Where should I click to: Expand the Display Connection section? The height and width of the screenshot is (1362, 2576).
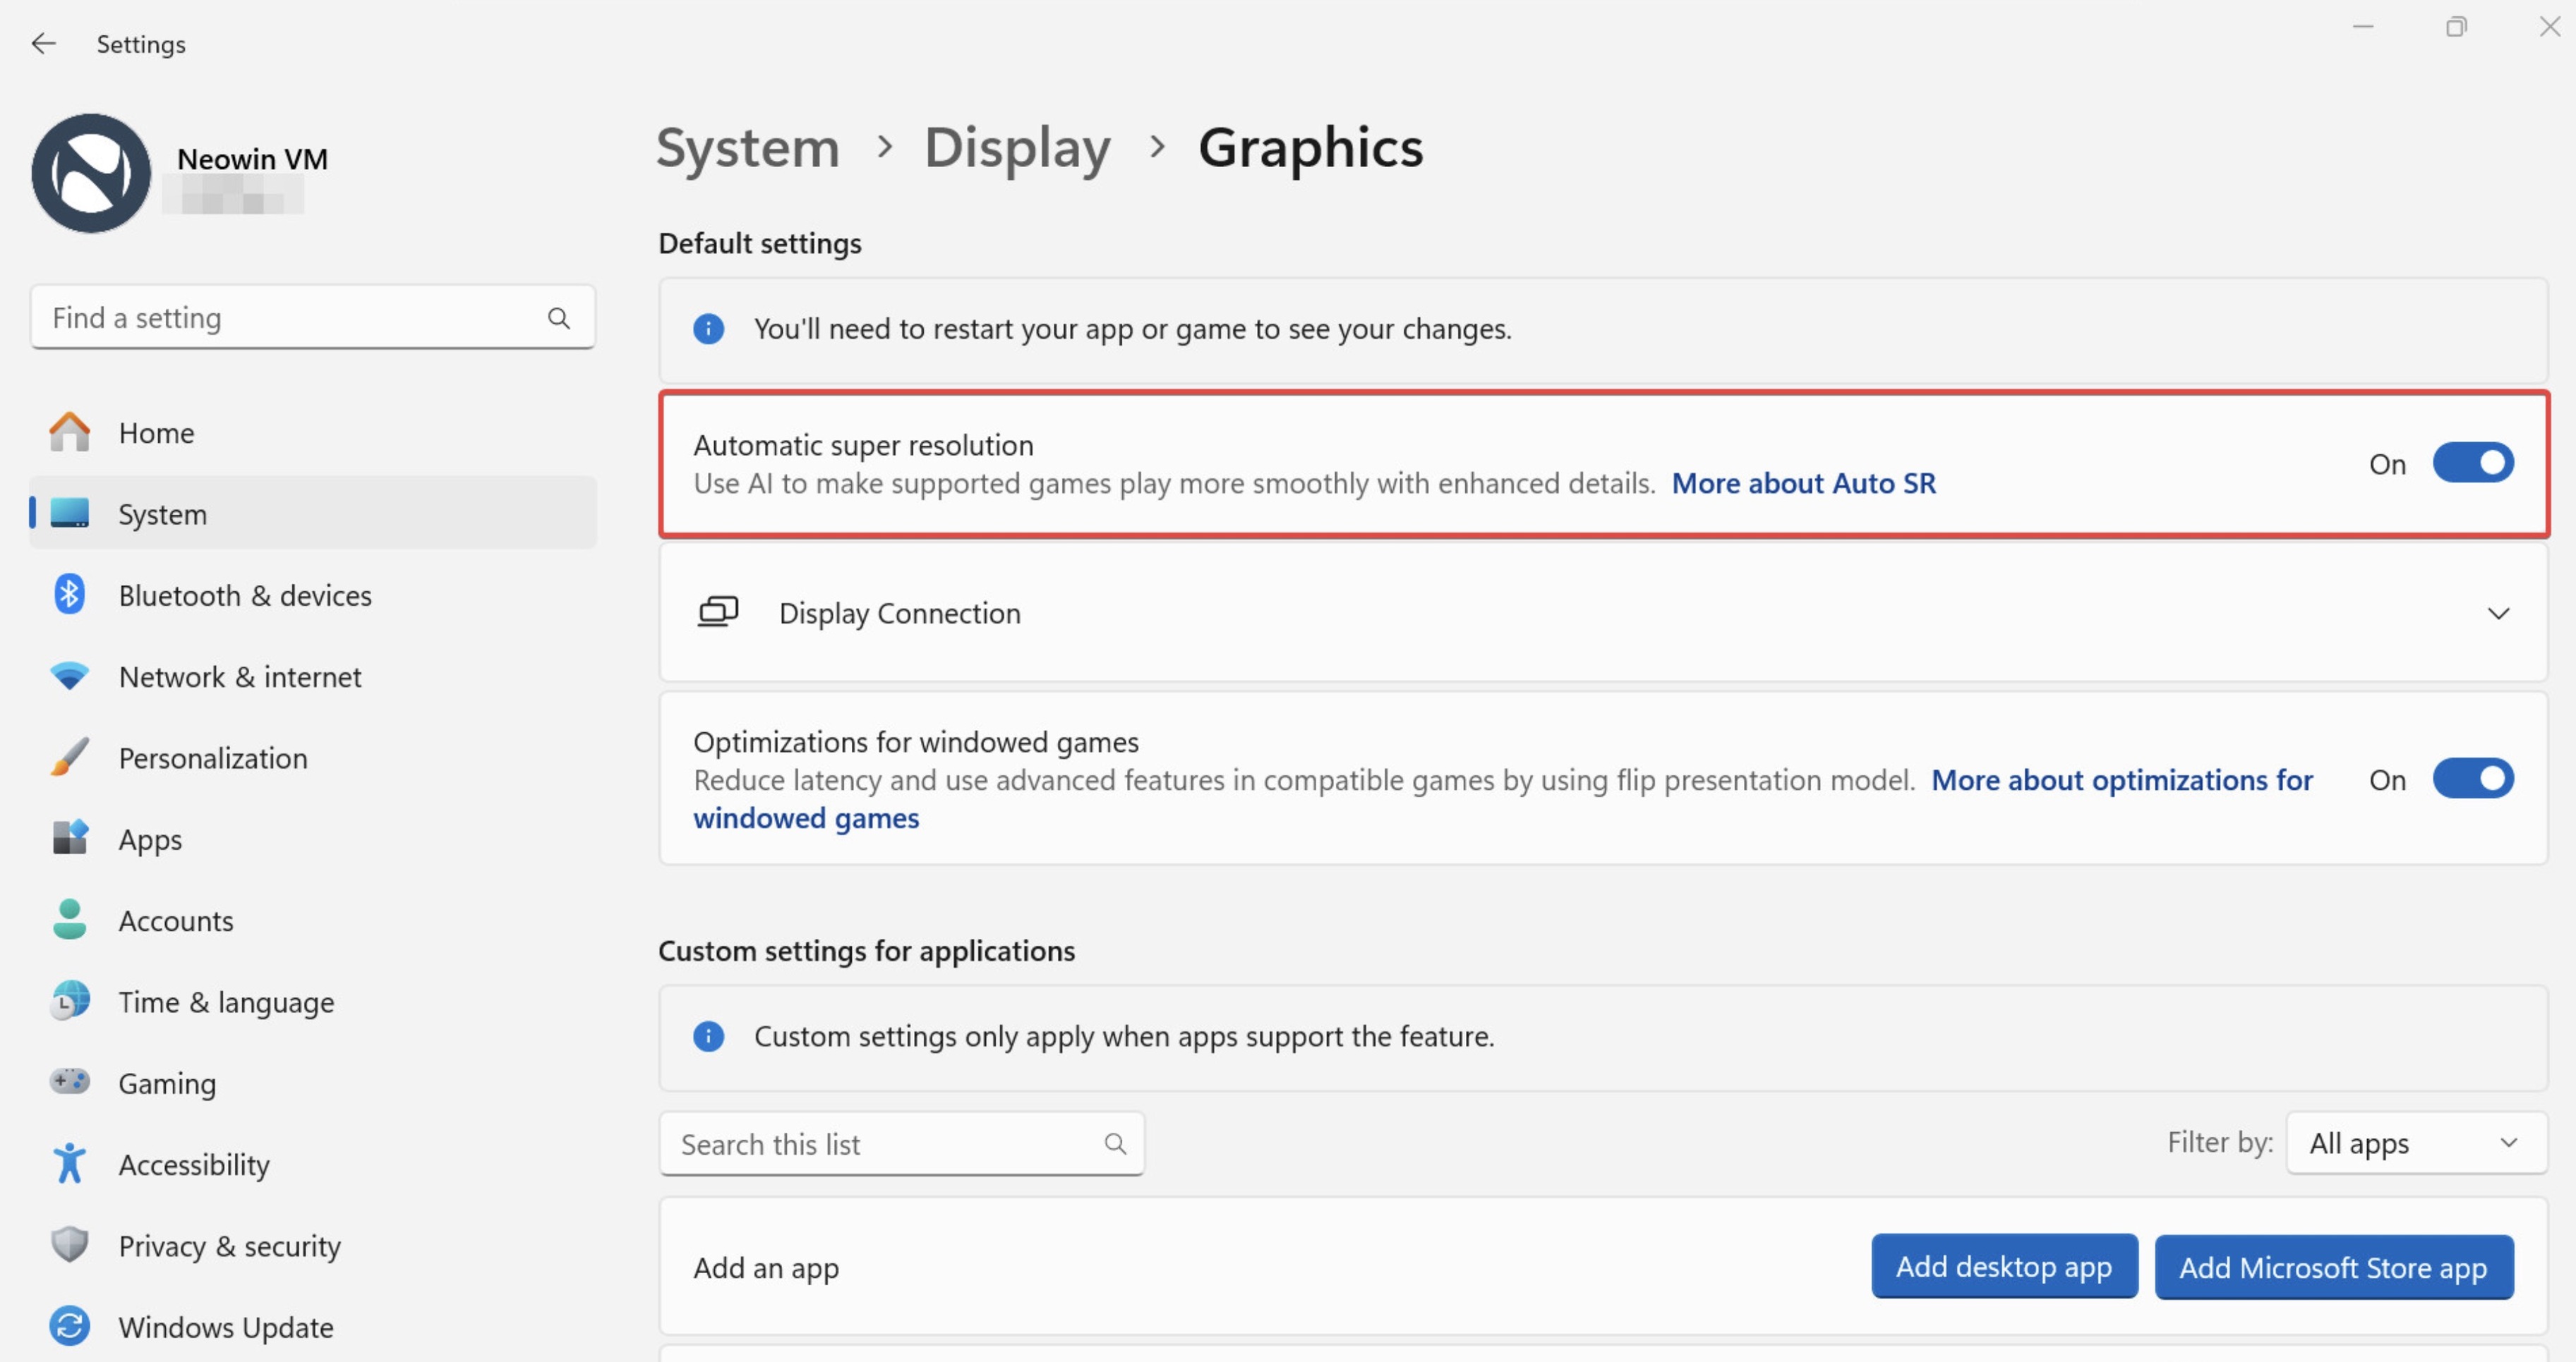[x=2497, y=614]
